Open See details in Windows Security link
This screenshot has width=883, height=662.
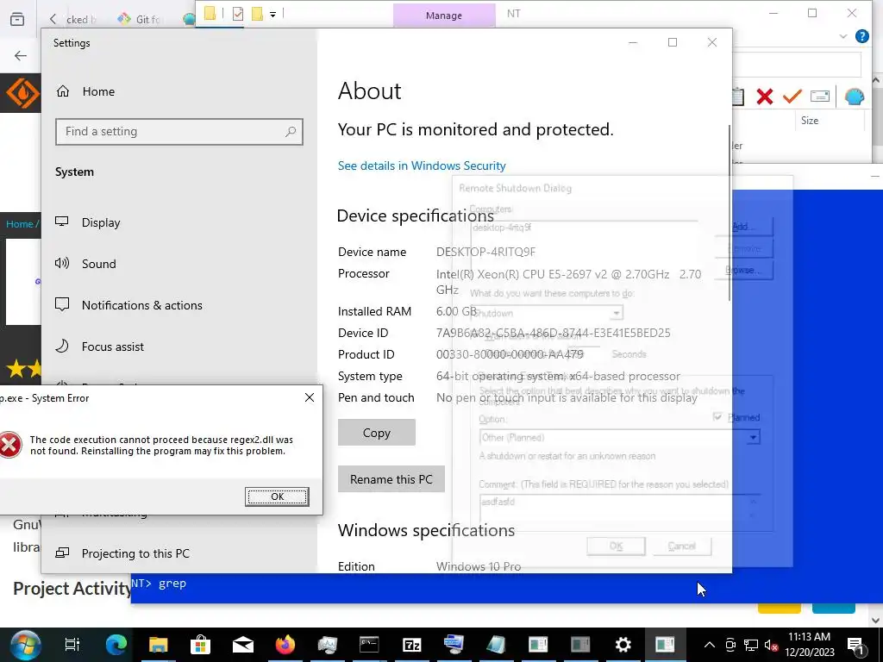pos(421,165)
